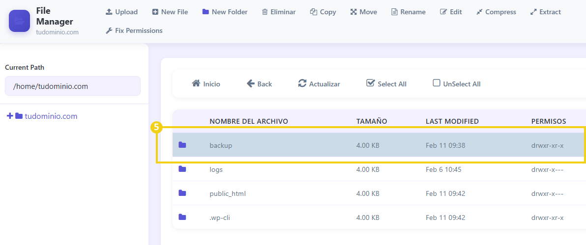Click the Copy icon in toolbar

pos(314,12)
